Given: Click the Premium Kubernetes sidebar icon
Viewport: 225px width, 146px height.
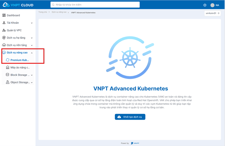Looking at the screenshot, I should (8, 60).
